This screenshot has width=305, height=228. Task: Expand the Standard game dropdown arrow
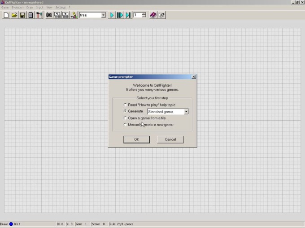click(x=186, y=112)
